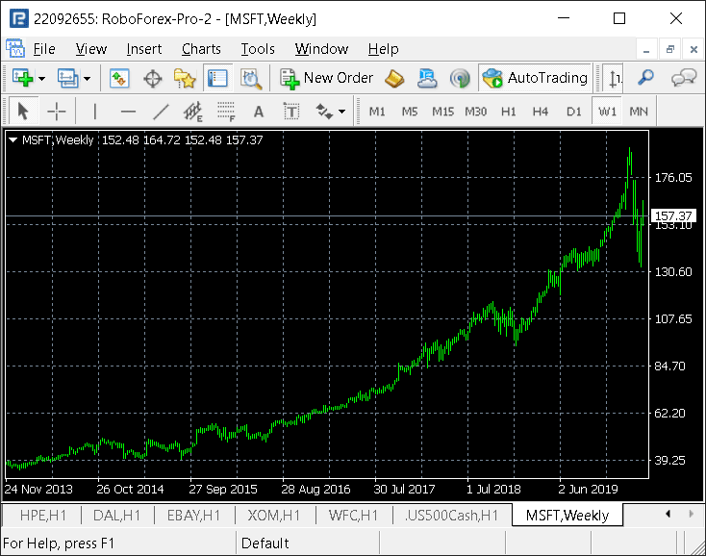Select the MN monthly timeframe
Image resolution: width=706 pixels, height=556 pixels.
coord(639,112)
